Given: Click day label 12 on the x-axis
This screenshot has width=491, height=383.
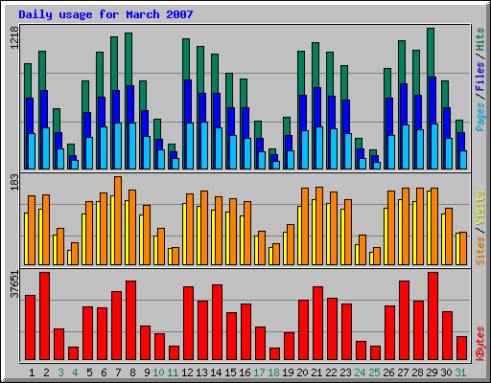Looking at the screenshot, I should click(187, 372).
